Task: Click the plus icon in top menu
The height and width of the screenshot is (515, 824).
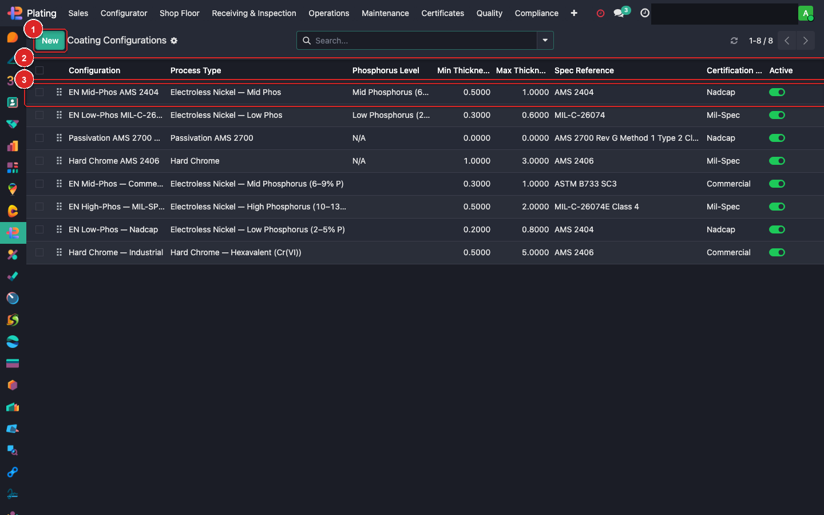Action: click(574, 13)
